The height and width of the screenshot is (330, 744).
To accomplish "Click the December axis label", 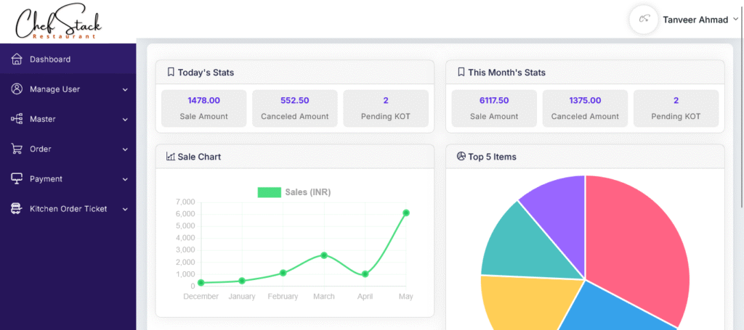I will tap(201, 297).
